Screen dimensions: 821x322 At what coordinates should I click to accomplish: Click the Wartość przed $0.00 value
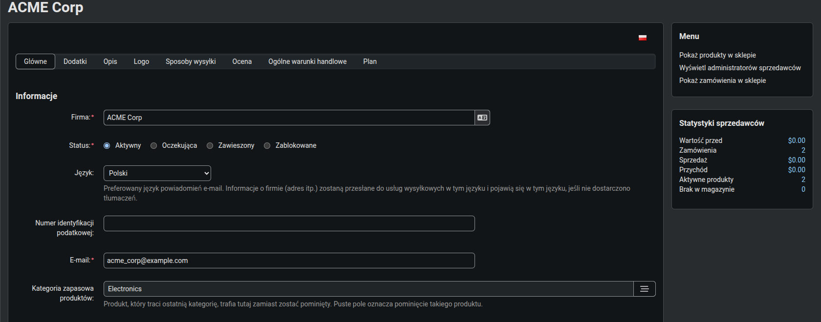click(797, 141)
